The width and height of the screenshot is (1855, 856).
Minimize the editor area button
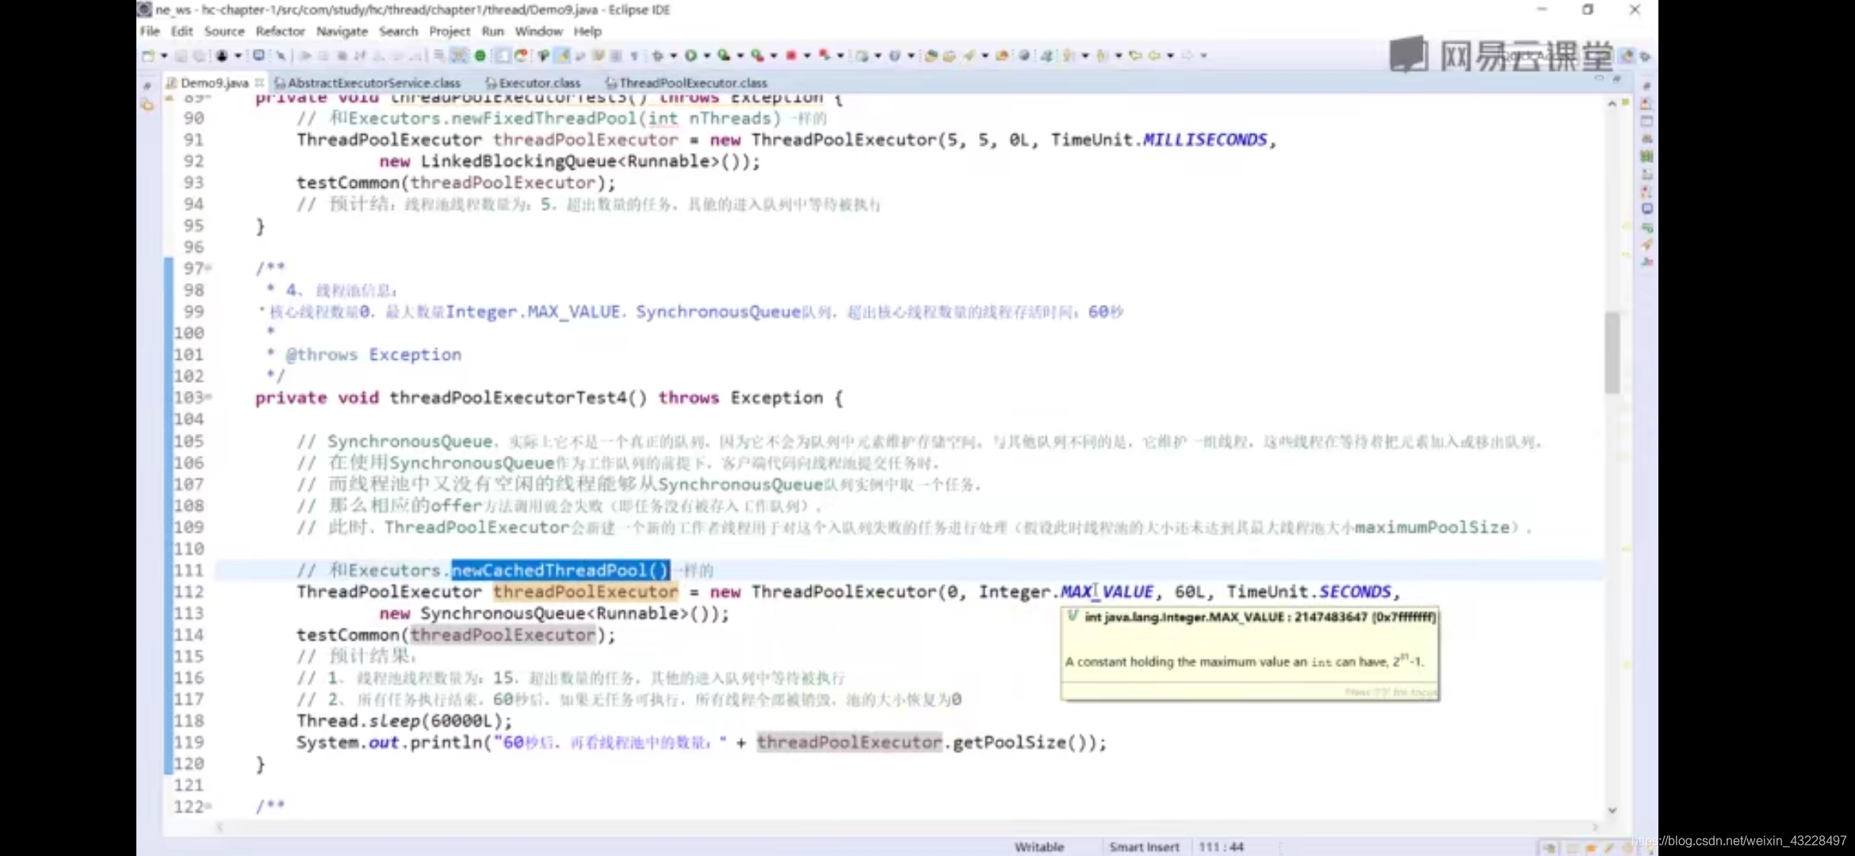click(1599, 79)
